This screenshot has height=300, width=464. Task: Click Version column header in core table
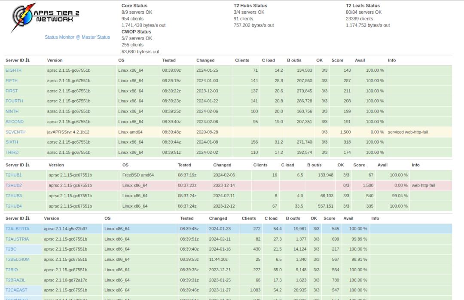click(55, 60)
